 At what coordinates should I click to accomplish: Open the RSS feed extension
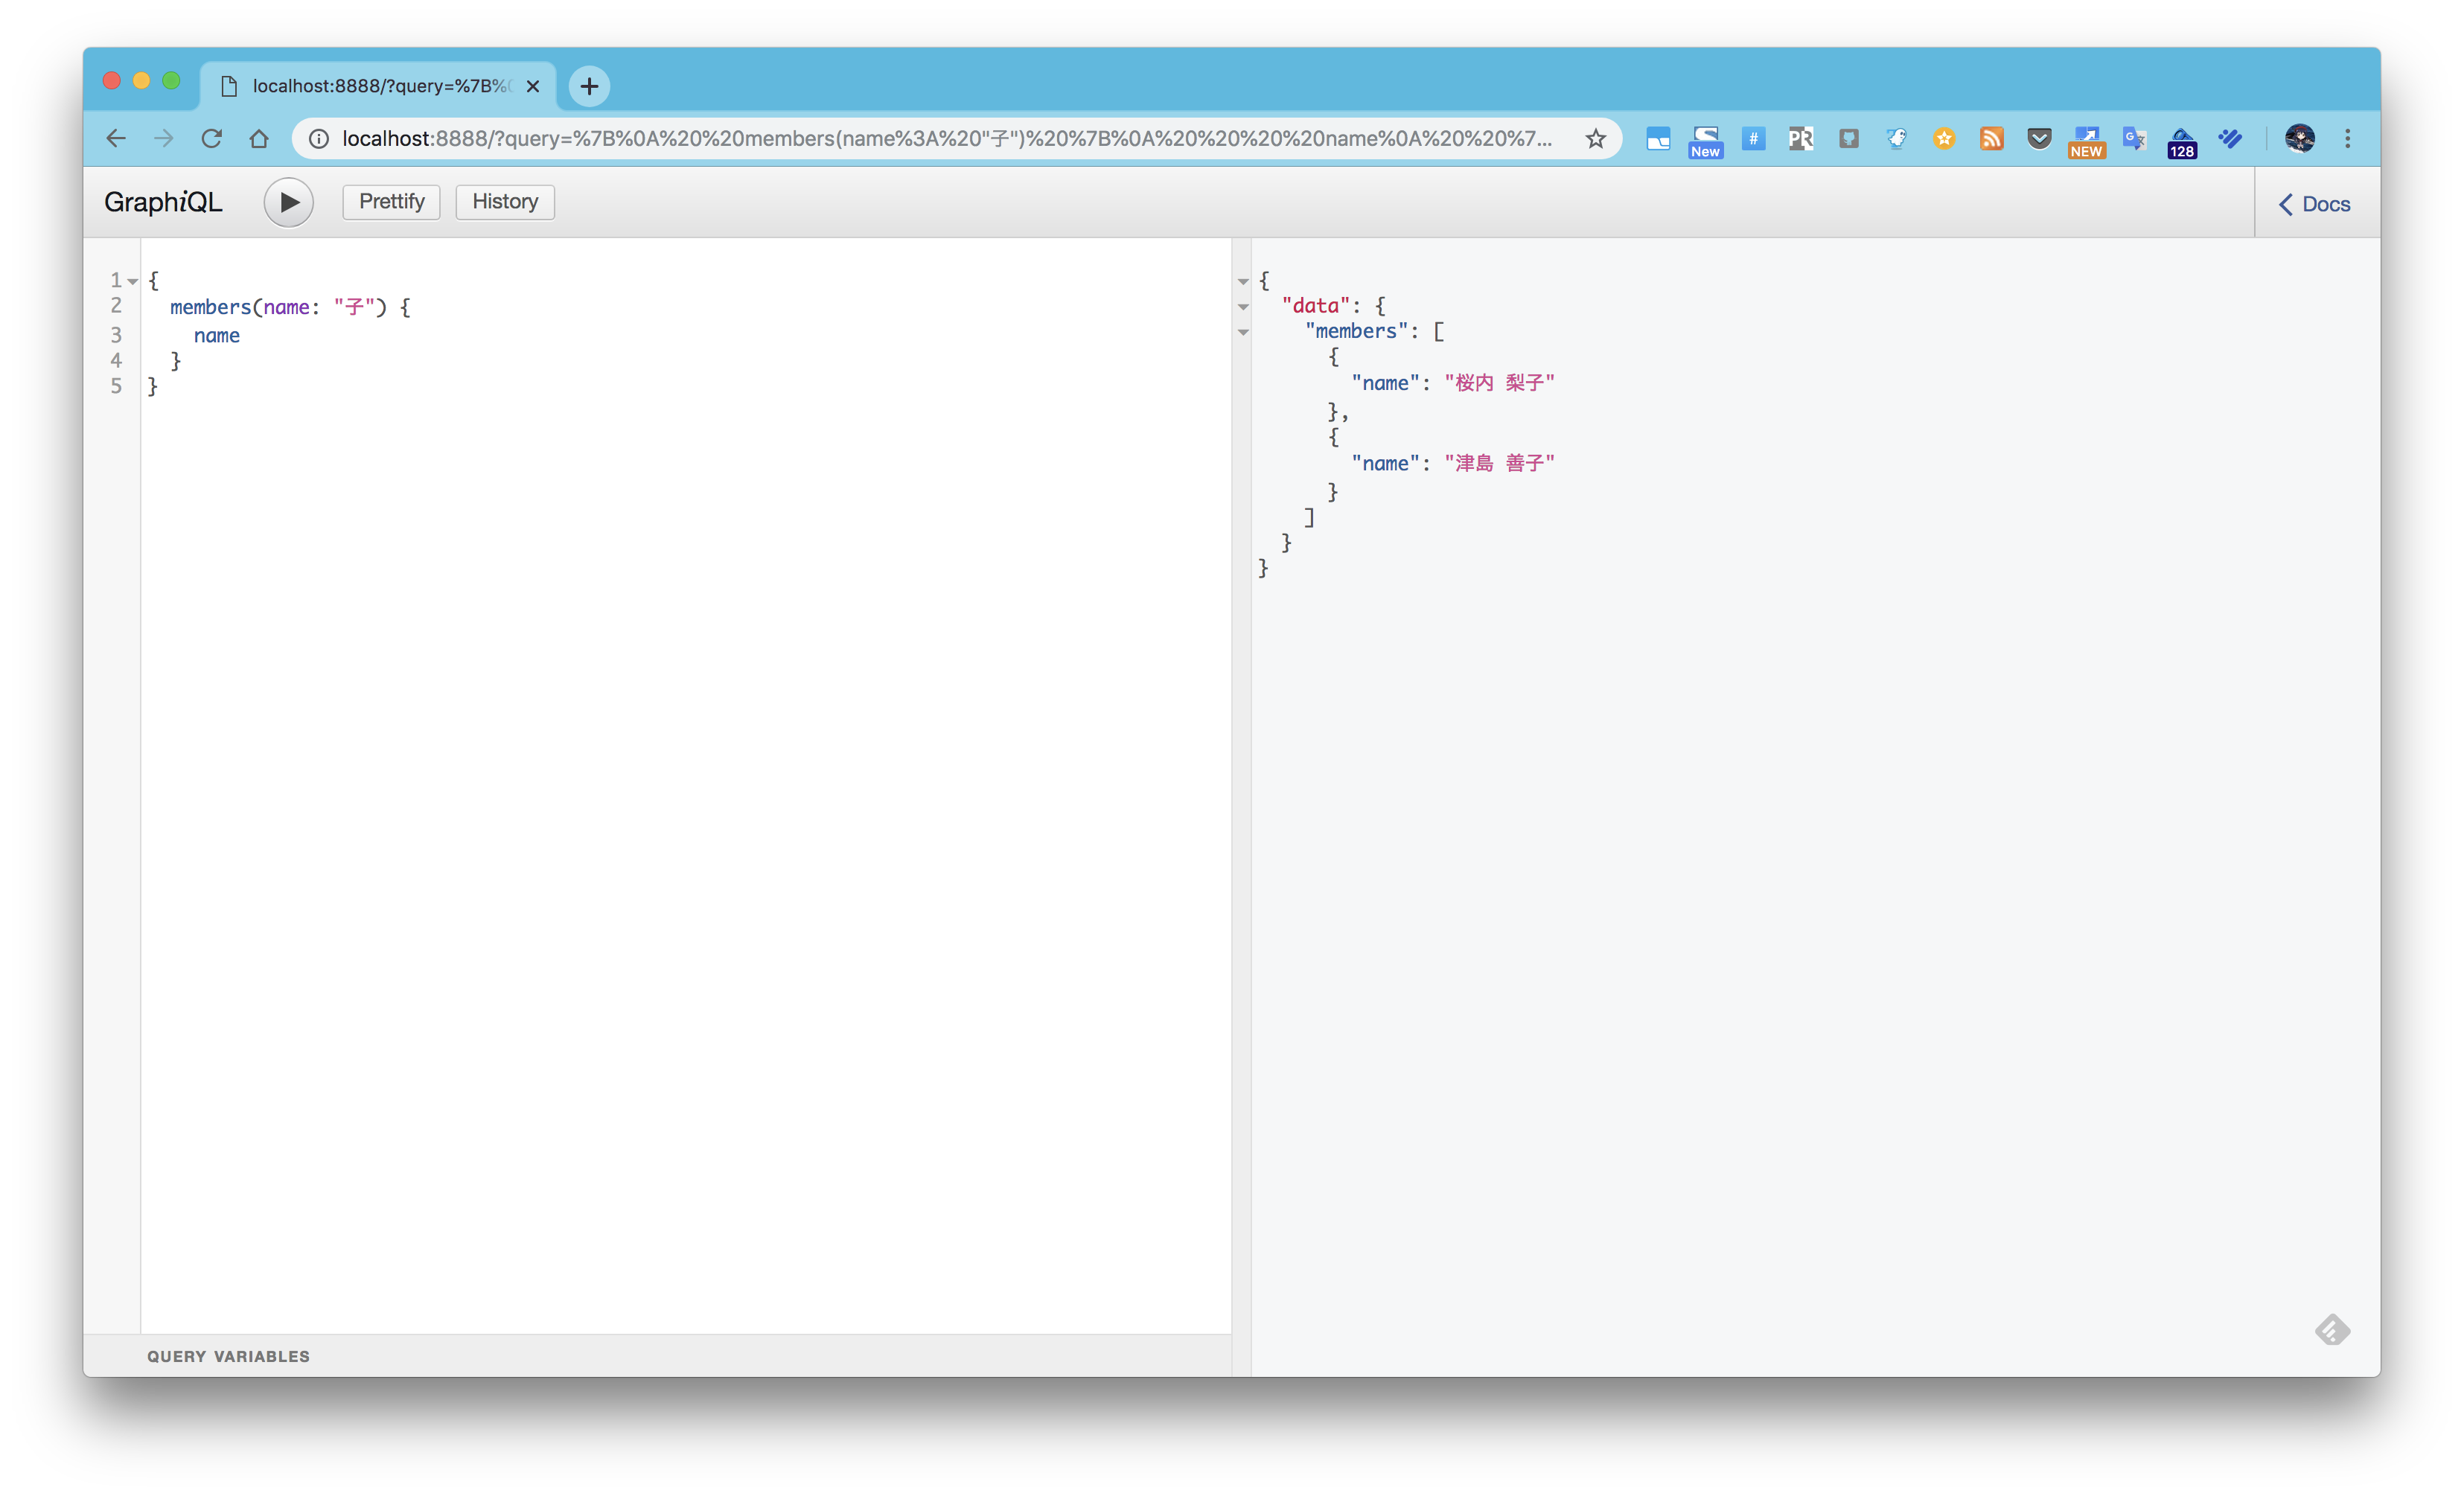click(1991, 139)
